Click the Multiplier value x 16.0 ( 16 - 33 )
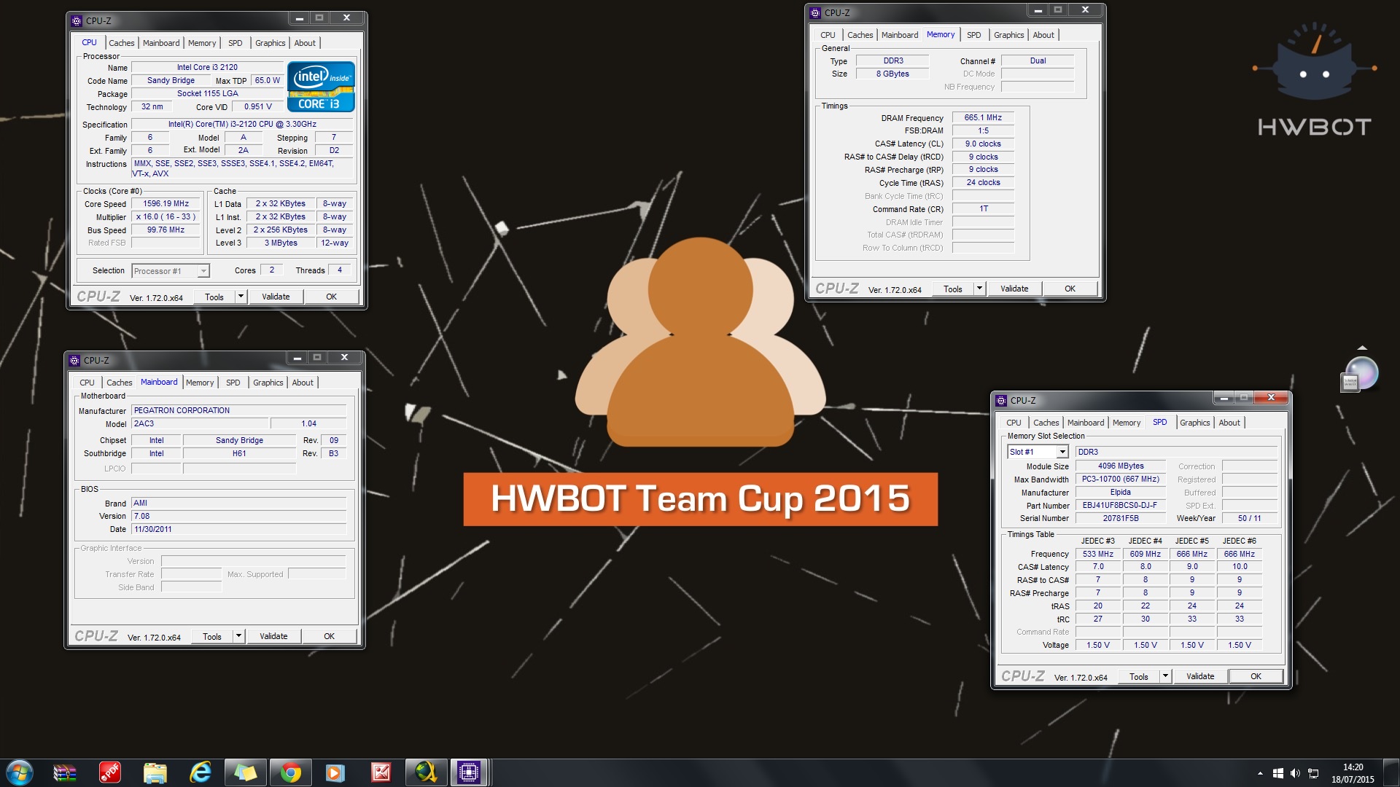Viewport: 1400px width, 787px height. pos(166,217)
